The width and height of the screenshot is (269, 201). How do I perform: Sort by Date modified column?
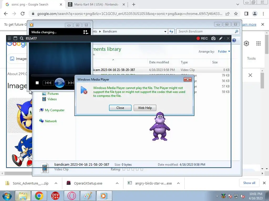[159, 62]
